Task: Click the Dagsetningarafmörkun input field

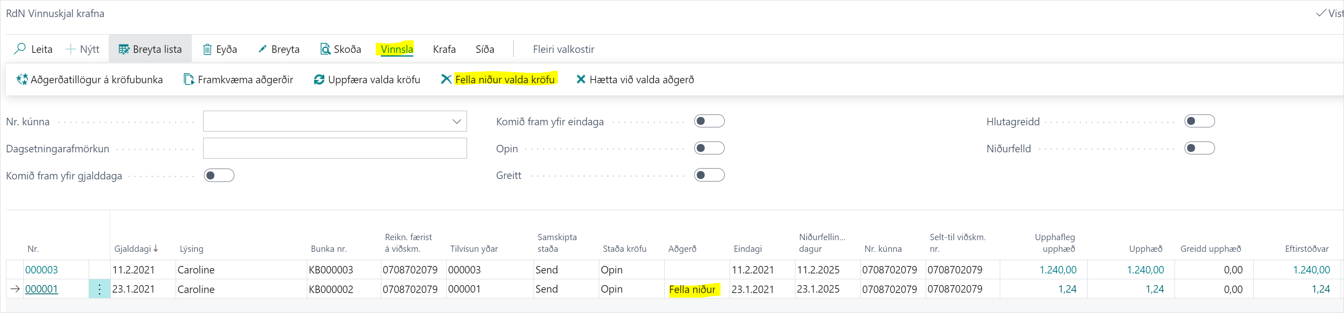Action: click(x=334, y=148)
